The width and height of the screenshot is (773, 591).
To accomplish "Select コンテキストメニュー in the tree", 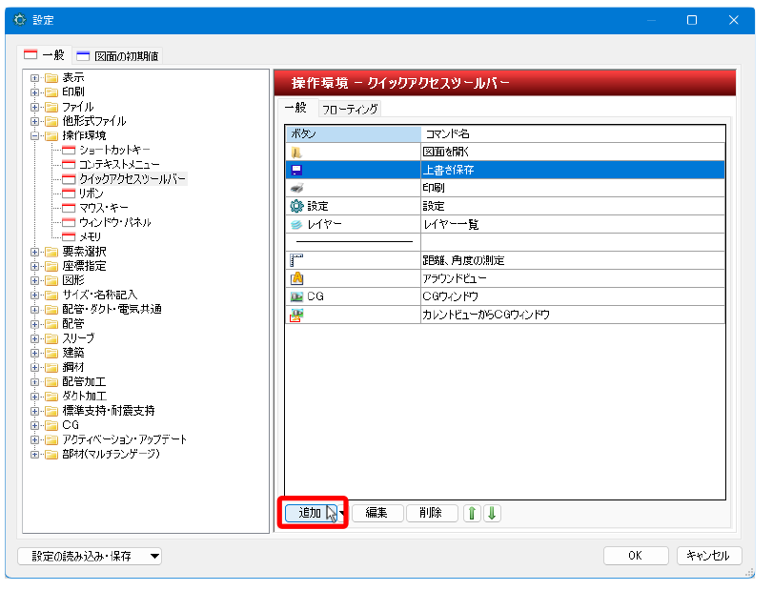I will coord(119,164).
